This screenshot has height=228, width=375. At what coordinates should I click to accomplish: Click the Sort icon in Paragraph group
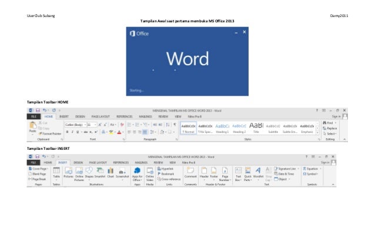pos(168,125)
